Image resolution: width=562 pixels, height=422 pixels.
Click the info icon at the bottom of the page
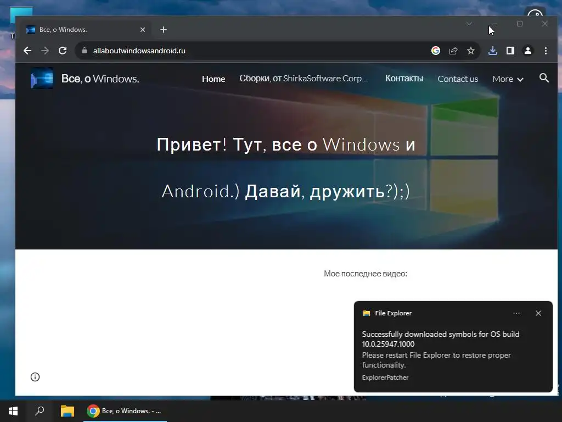35,377
